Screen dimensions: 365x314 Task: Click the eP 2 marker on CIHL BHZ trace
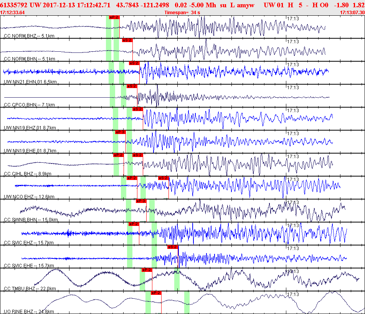(x=118, y=155)
